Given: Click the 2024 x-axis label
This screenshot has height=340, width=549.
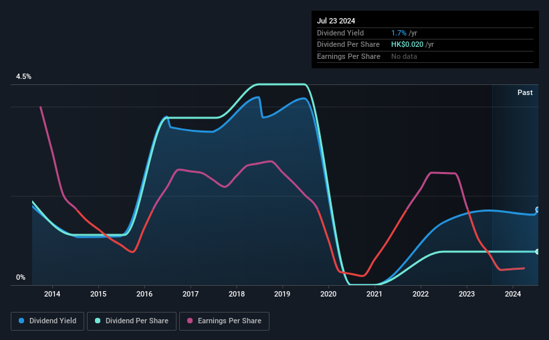Looking at the screenshot, I should 513,294.
